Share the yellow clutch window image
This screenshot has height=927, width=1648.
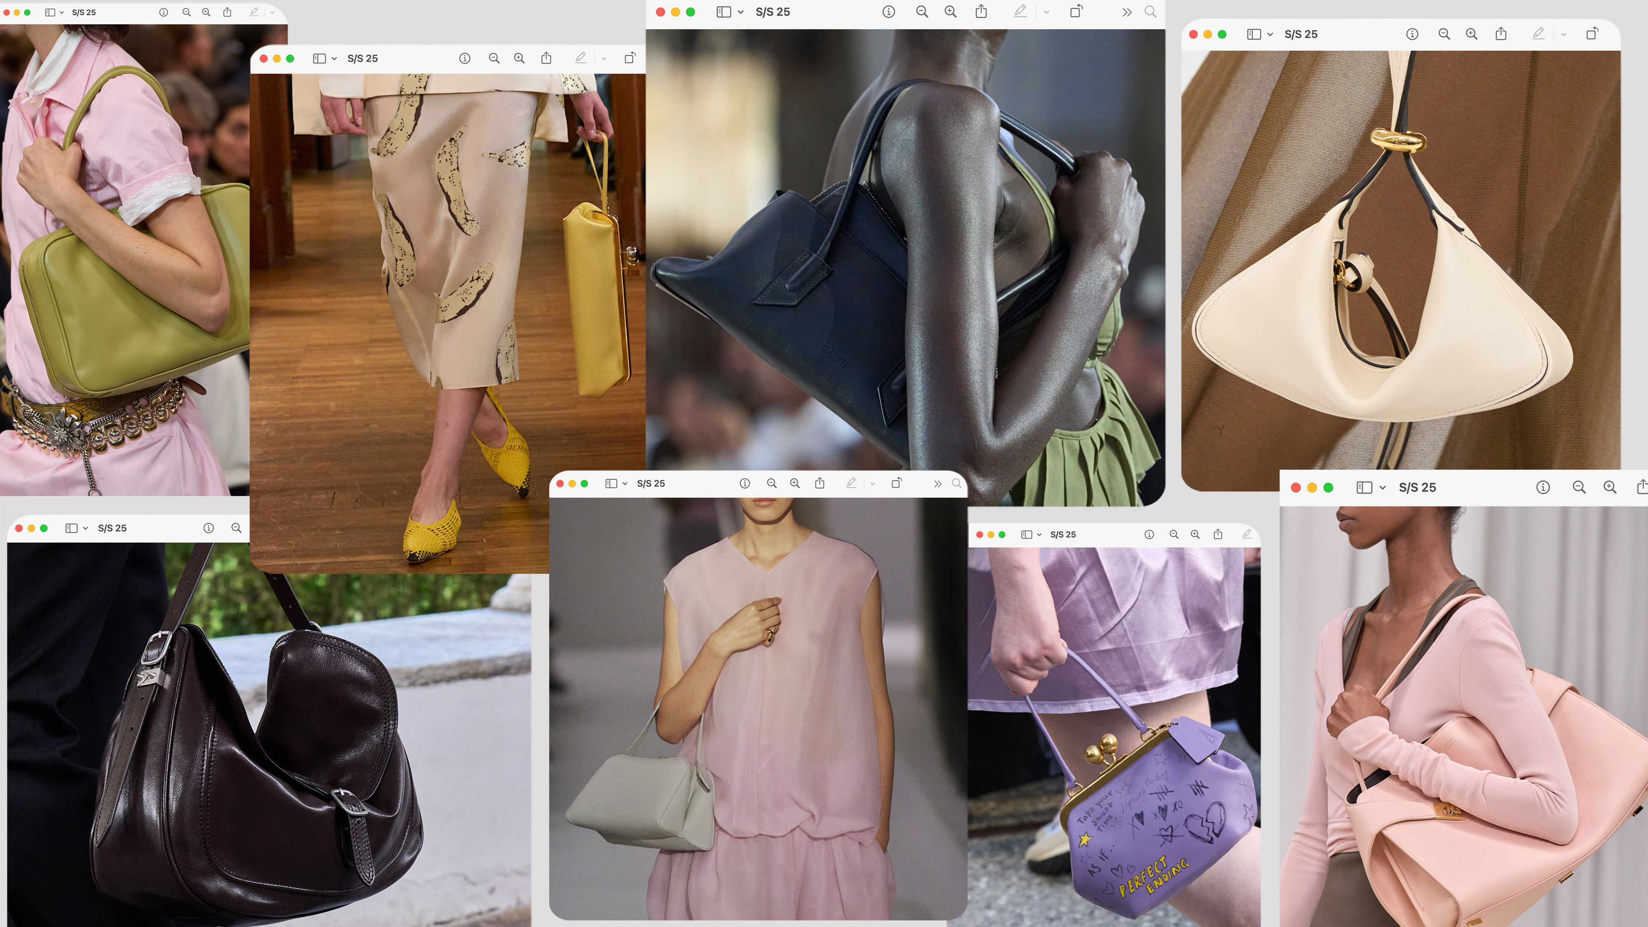(x=546, y=58)
